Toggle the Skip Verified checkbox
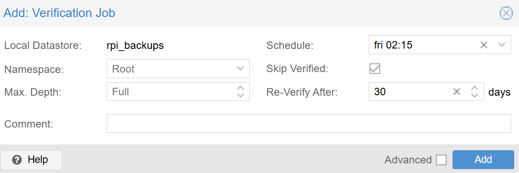The height and width of the screenshot is (173, 519). (x=375, y=69)
